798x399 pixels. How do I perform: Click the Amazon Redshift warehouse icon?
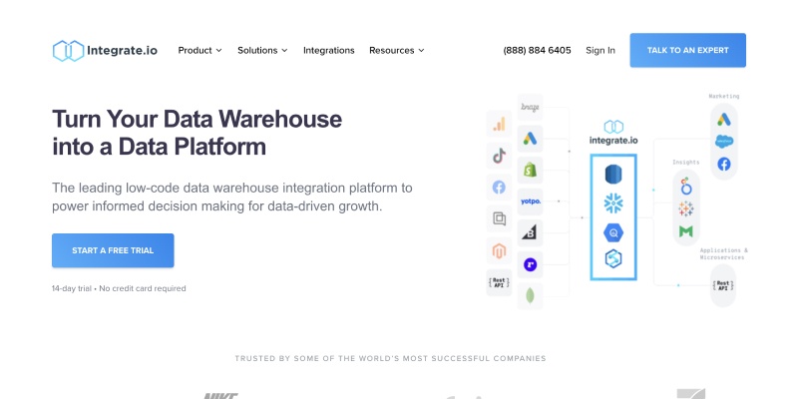pyautogui.click(x=613, y=175)
